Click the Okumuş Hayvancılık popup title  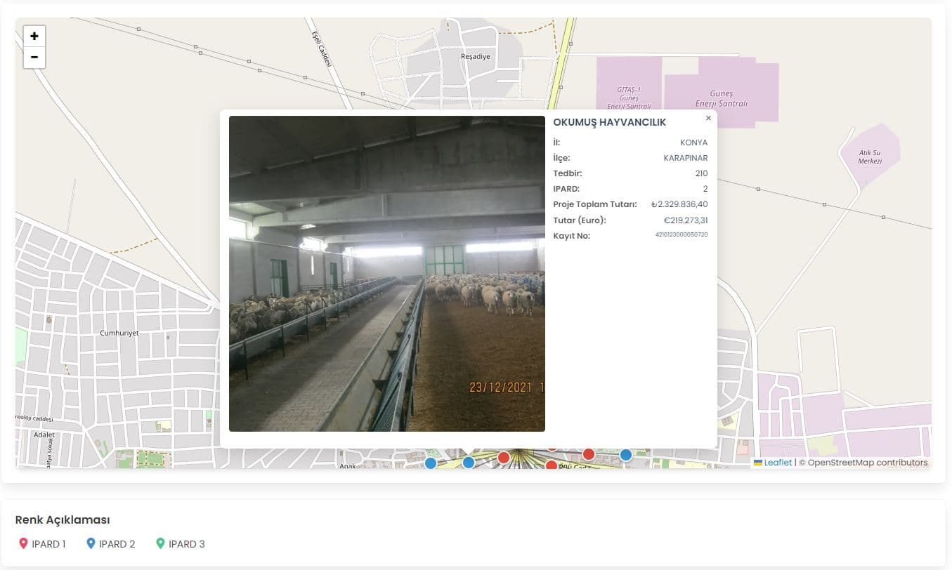pos(609,122)
